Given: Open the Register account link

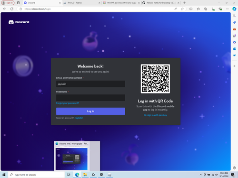Looking at the screenshot, I should click(x=79, y=118).
